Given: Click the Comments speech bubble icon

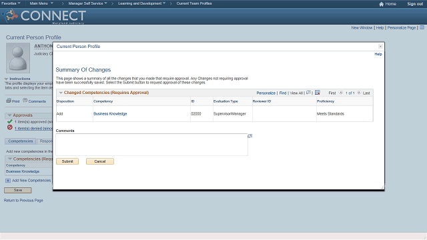Looking at the screenshot, I should click(25, 101).
